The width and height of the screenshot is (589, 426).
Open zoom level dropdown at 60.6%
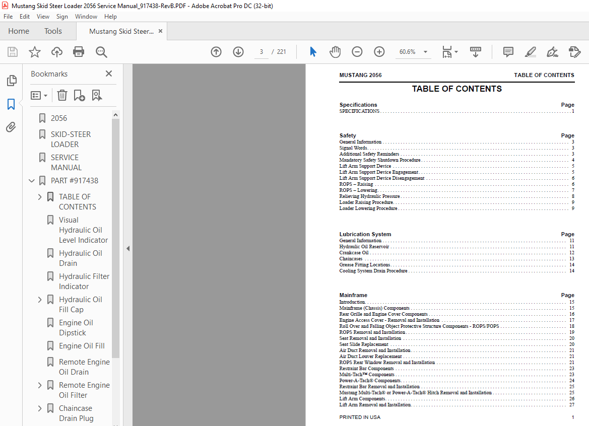426,52
